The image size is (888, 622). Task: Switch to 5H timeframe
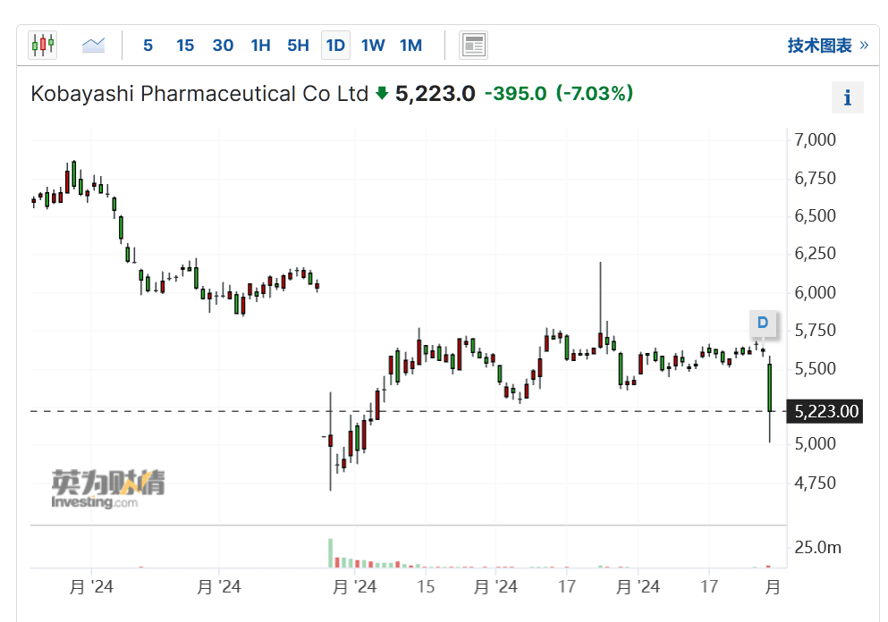point(298,45)
